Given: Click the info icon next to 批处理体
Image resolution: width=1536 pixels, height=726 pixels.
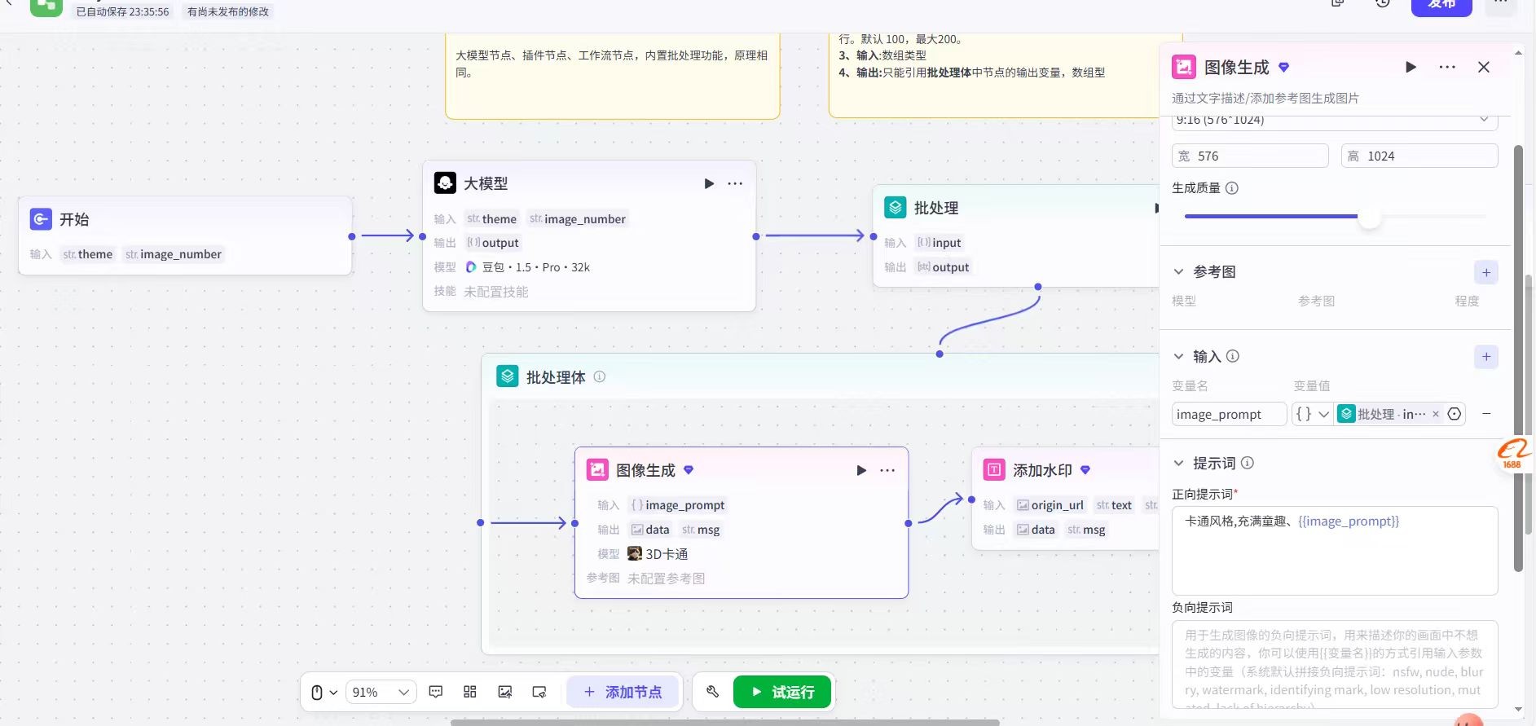Looking at the screenshot, I should click(600, 376).
